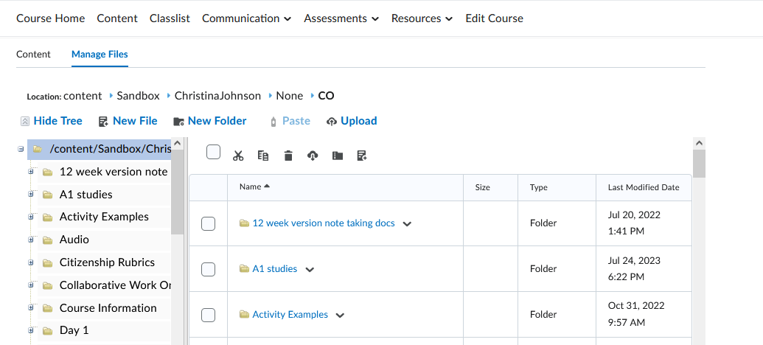Create a New Folder
This screenshot has width=763, height=345.
(210, 121)
